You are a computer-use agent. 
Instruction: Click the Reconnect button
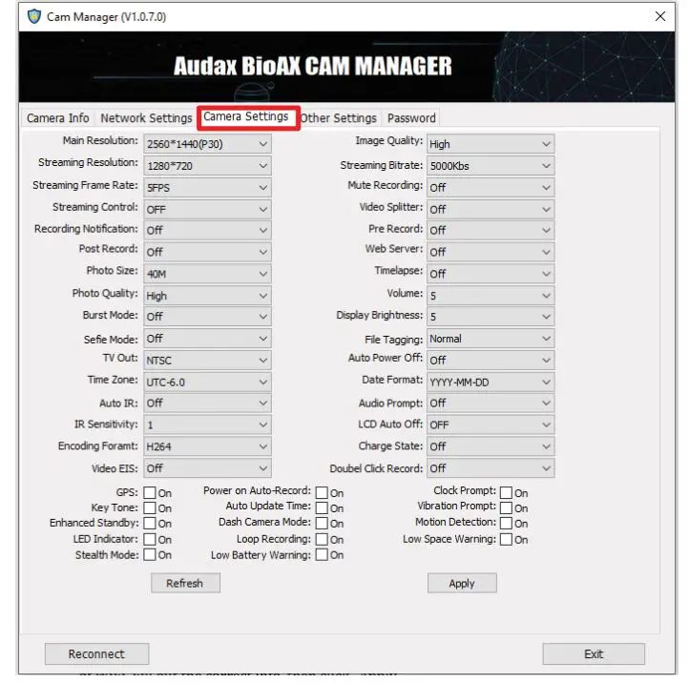(96, 654)
